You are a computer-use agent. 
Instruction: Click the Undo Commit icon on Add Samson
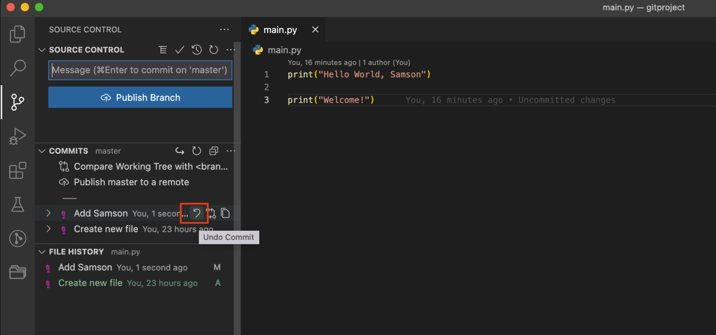[x=196, y=213]
